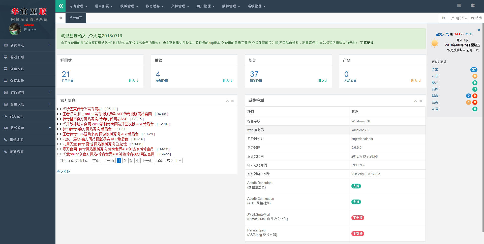
Task: Open the 韶关天气 weather link
Action: click(x=442, y=34)
